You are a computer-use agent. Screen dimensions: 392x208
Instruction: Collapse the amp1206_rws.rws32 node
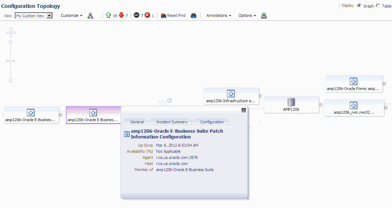point(386,108)
